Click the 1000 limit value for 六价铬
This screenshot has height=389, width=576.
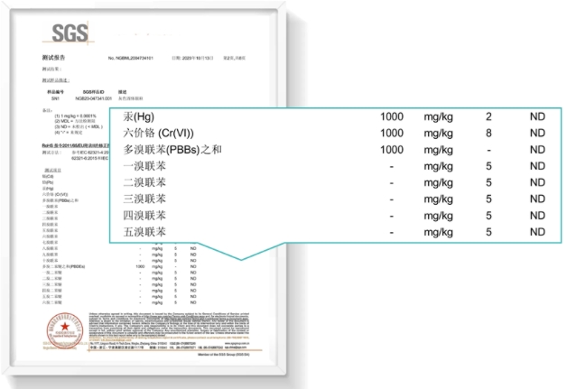391,134
